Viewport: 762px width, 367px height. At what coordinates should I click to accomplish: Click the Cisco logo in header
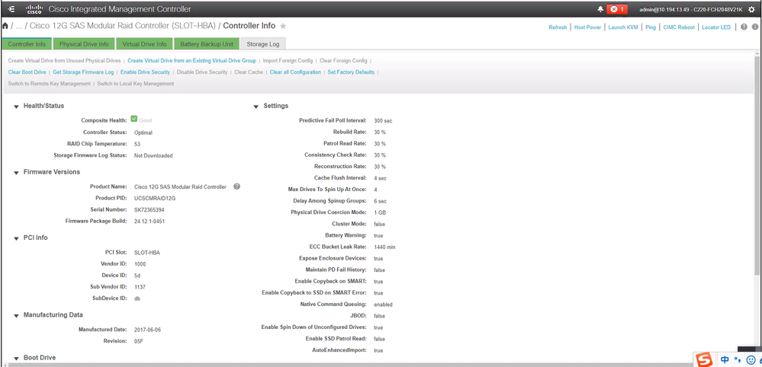coord(35,9)
